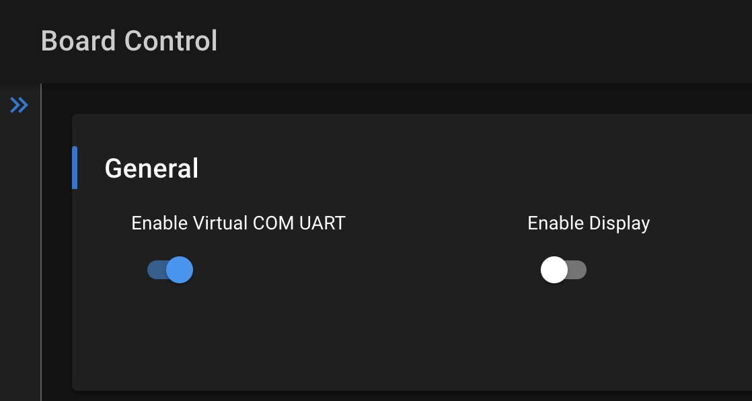Toggle Enable Display to the on position
The width and height of the screenshot is (752, 401).
[564, 269]
